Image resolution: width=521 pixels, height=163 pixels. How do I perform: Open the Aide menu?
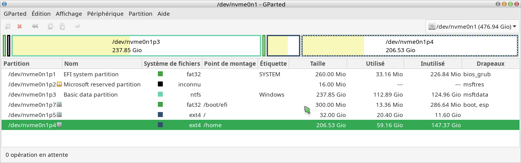163,14
